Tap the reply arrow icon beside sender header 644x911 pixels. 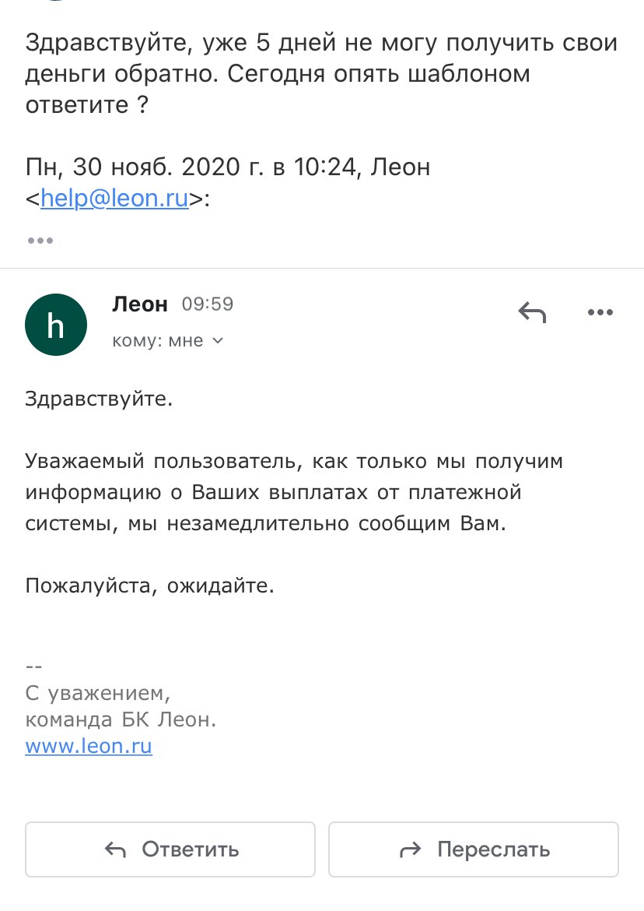point(532,313)
